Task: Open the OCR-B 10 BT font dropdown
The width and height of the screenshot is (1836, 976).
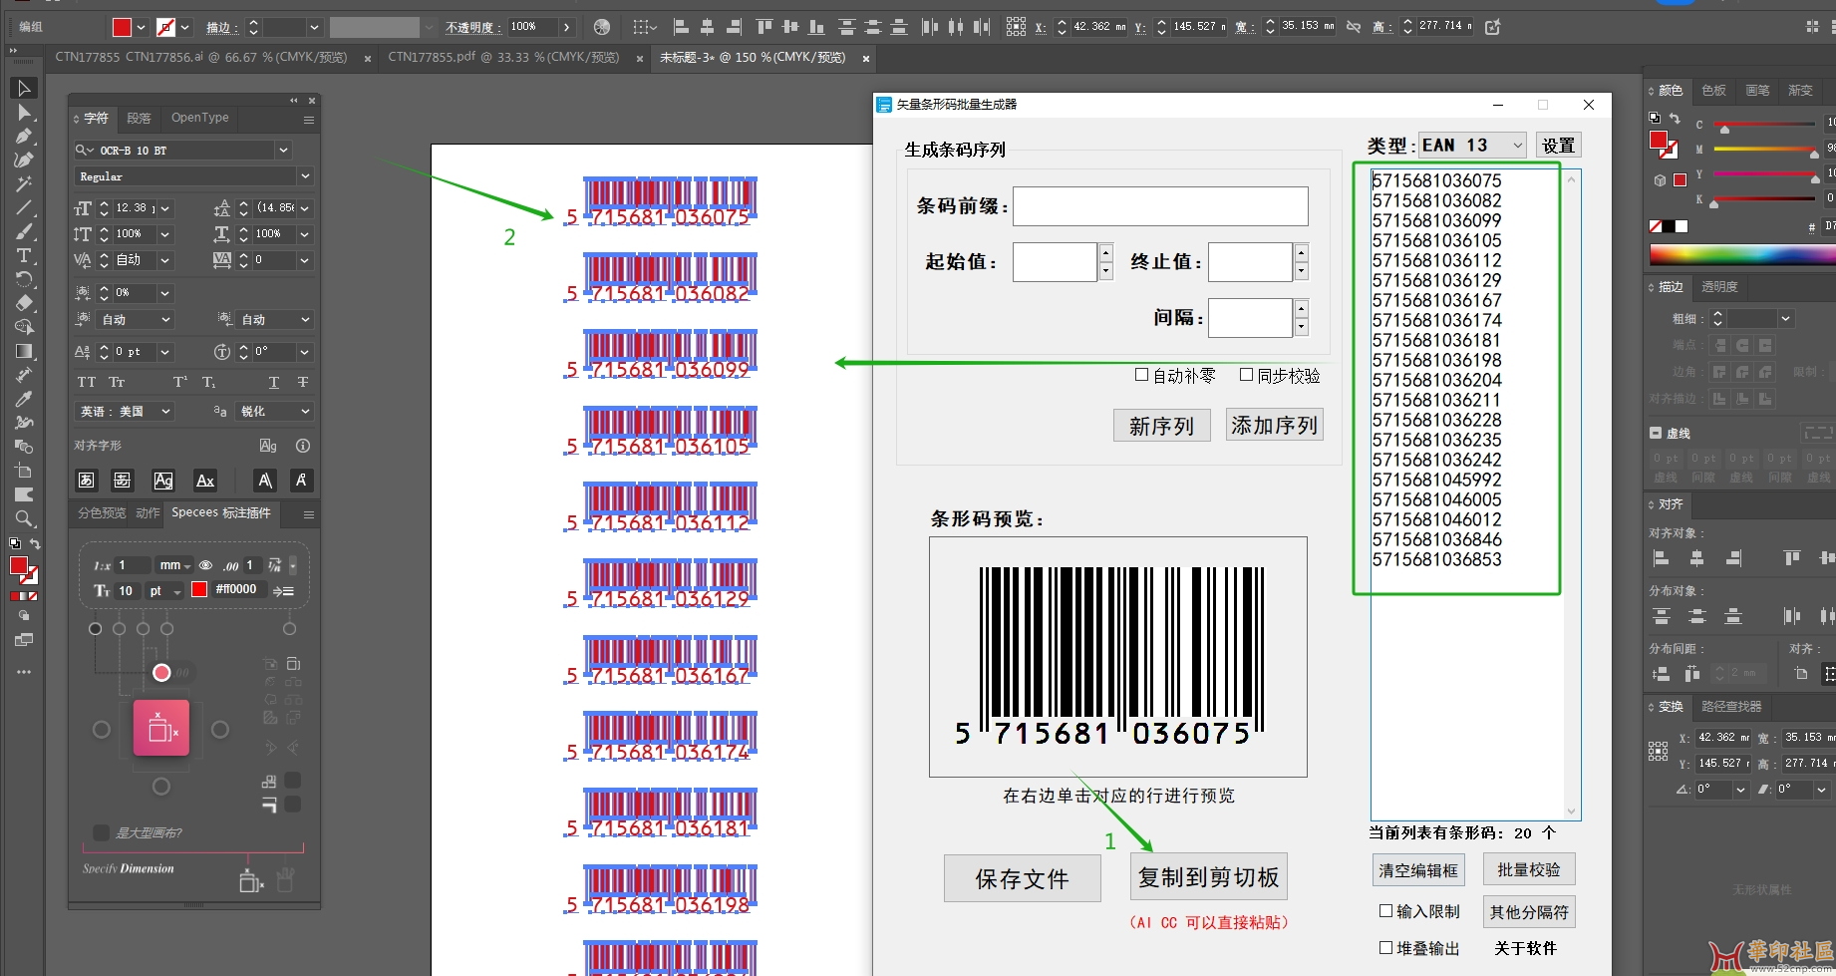Action: tap(284, 151)
